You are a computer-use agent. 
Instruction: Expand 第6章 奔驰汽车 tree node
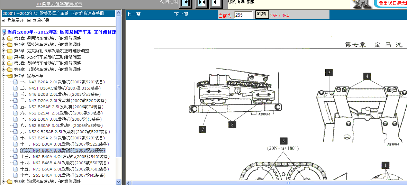pyautogui.click(x=3, y=70)
